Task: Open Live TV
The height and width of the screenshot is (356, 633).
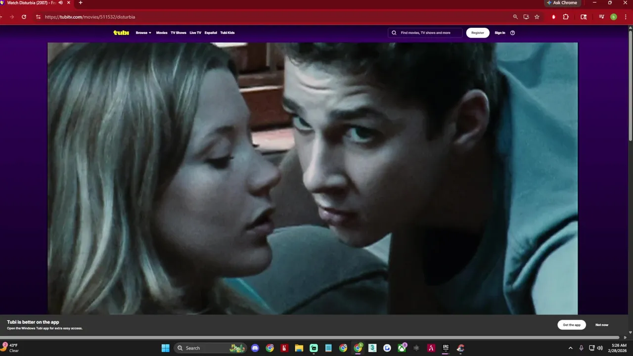Action: click(195, 33)
